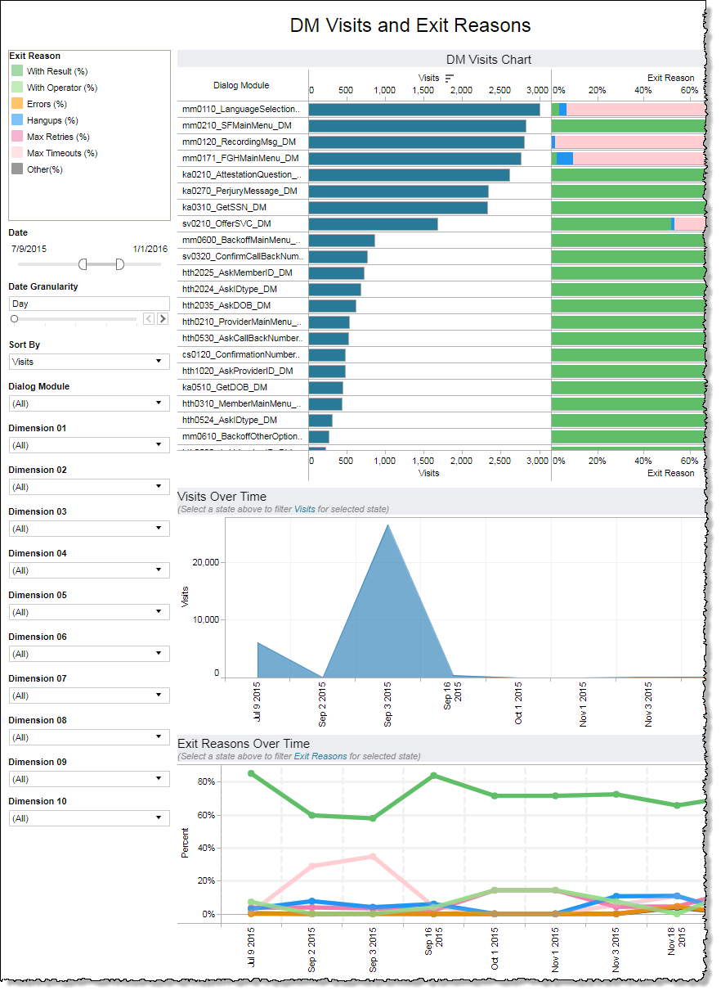The height and width of the screenshot is (995, 721).
Task: Select the Hangups blue legend swatch
Action: tap(17, 120)
